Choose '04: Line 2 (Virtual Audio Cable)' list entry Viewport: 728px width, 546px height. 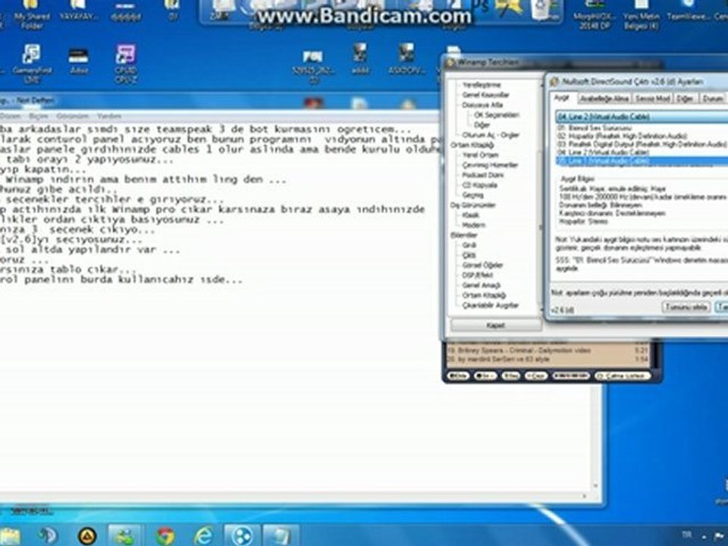(642, 152)
